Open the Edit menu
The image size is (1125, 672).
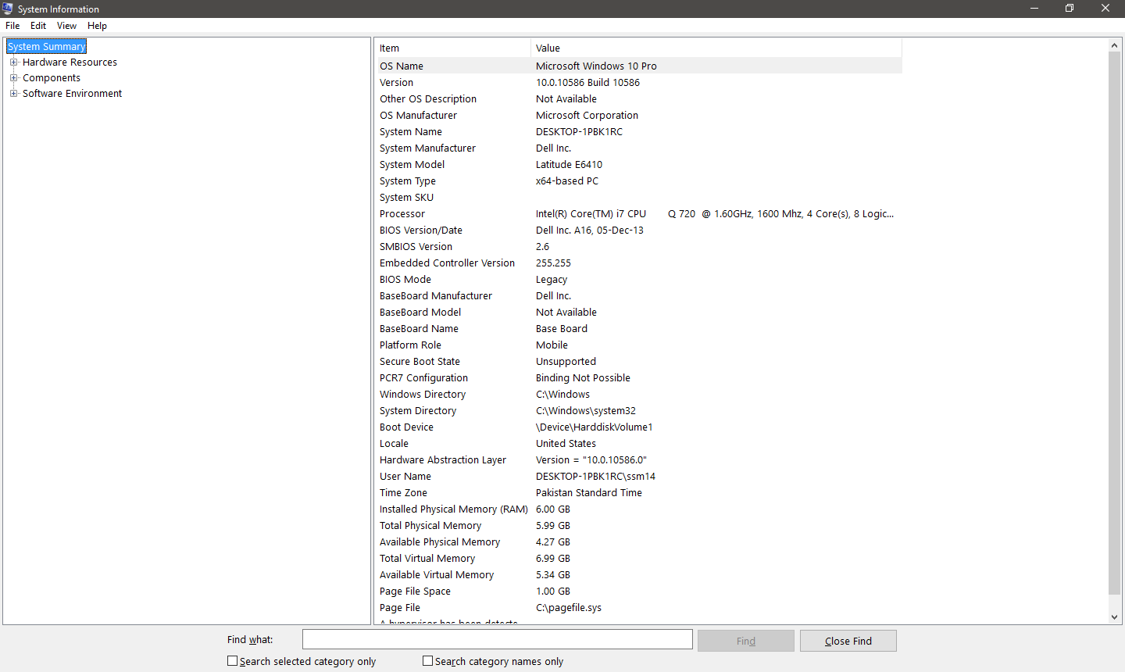tap(38, 26)
